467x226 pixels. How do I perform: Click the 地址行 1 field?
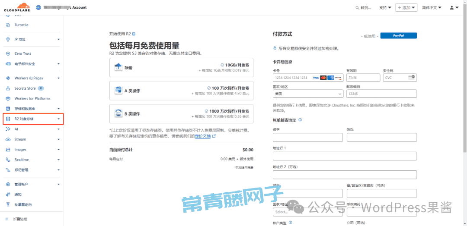point(345,156)
